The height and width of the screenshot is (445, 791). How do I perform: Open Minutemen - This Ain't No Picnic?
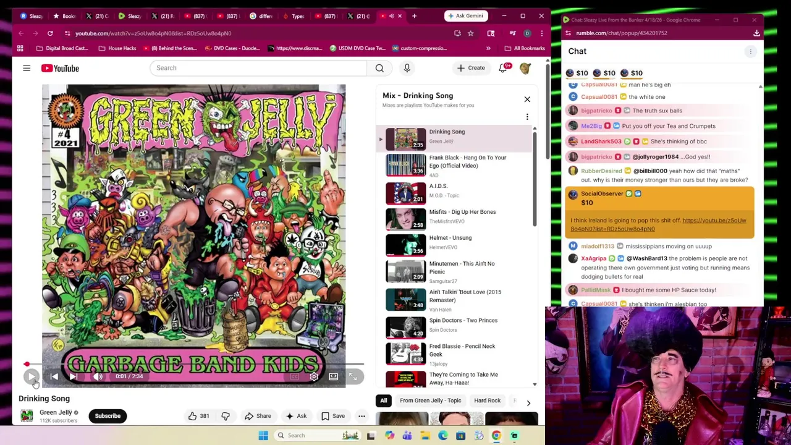[x=455, y=271]
